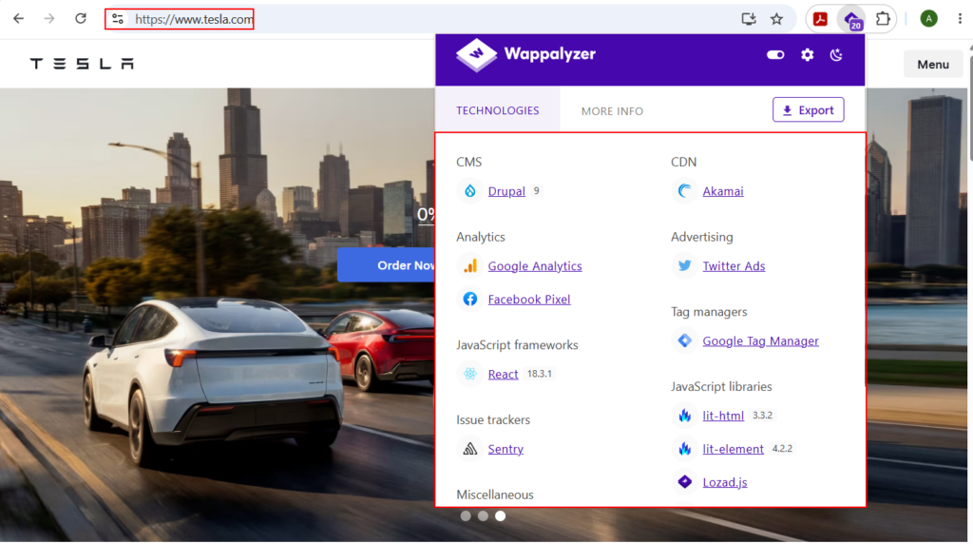Click the Google Analytics bar chart icon
This screenshot has height=544, width=973.
click(x=469, y=265)
